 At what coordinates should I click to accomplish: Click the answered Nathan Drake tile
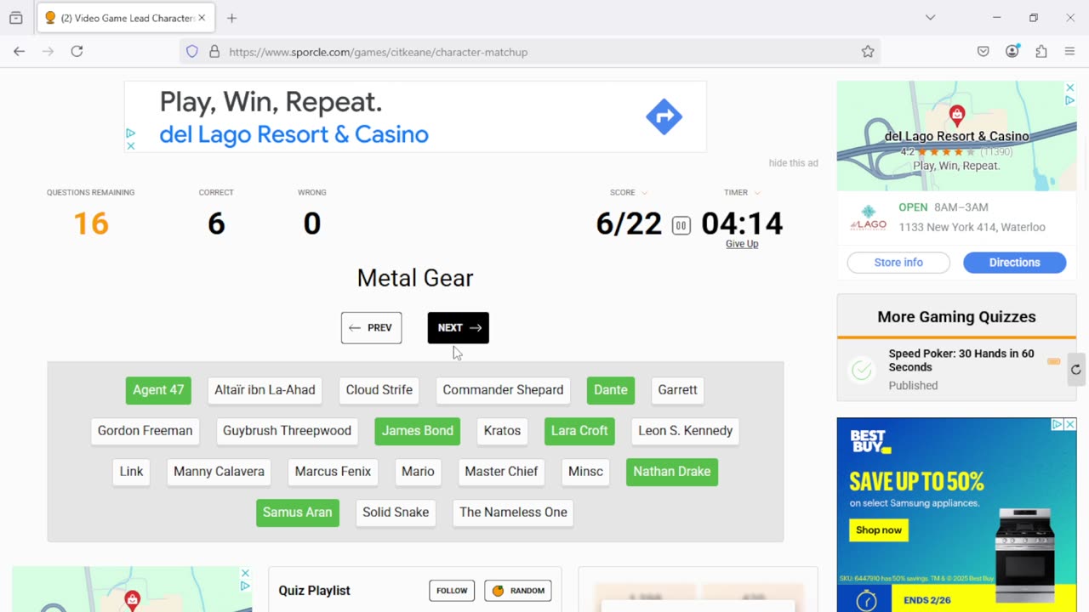coord(672,472)
